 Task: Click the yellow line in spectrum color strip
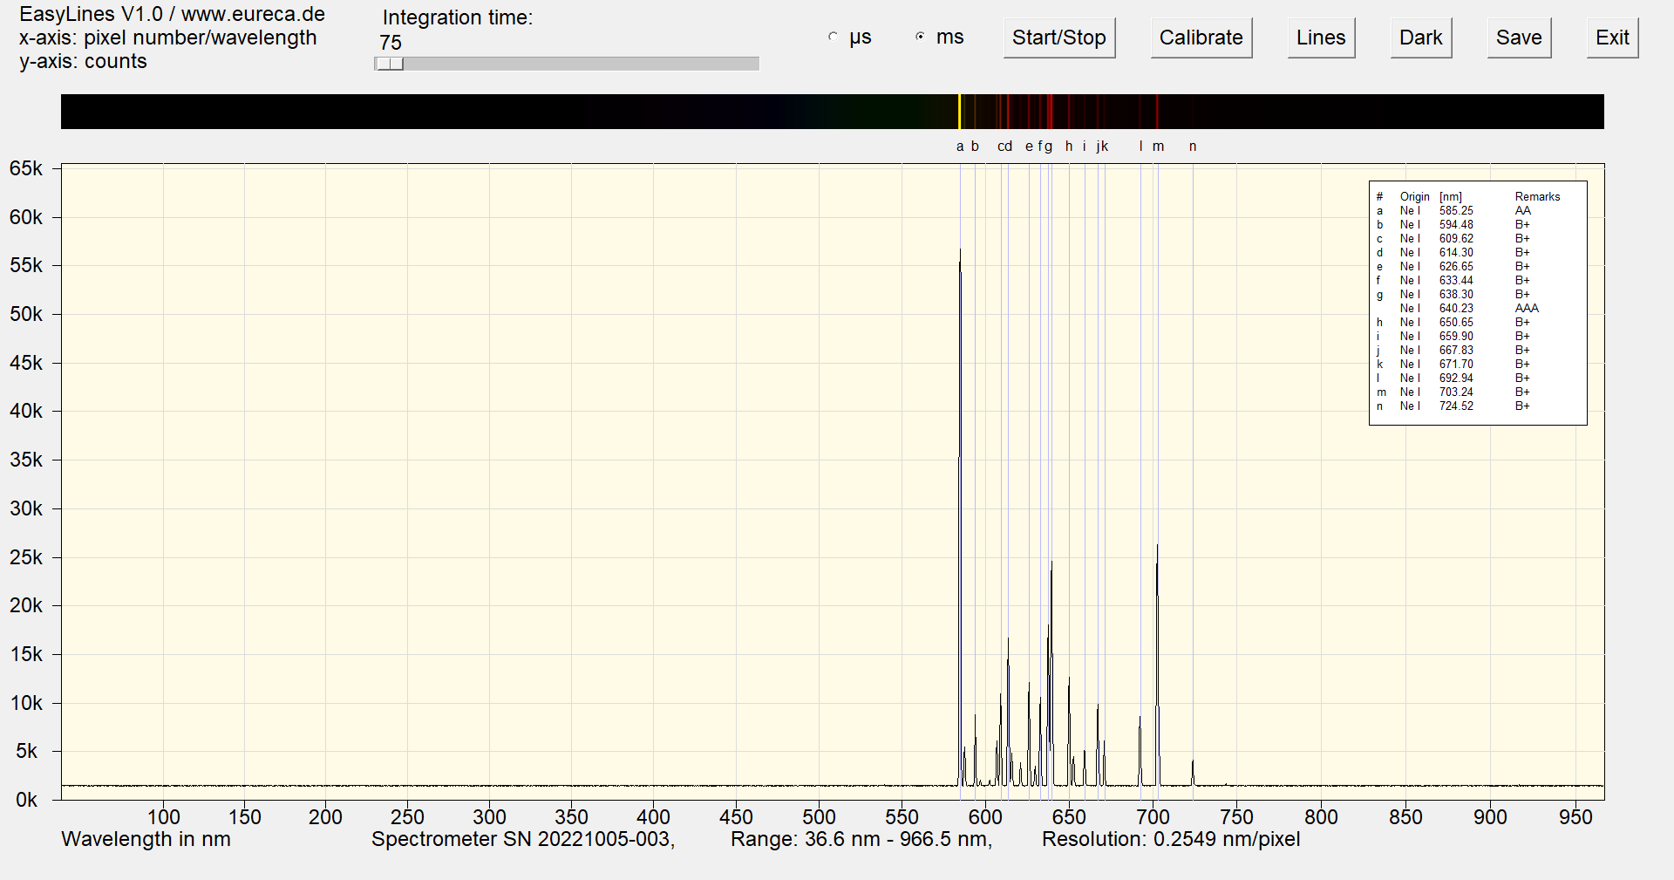click(959, 112)
